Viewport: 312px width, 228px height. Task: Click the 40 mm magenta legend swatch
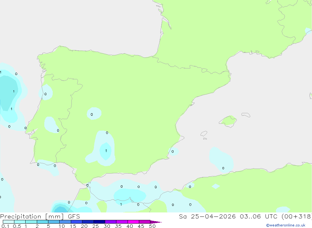pos(133,222)
